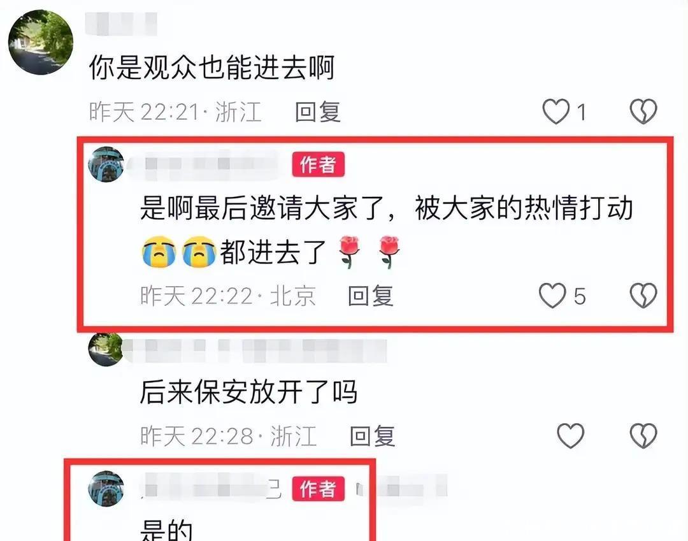The height and width of the screenshot is (541, 688).
Task: Open blurred username above '后来保安放开了吗'
Action: point(254,350)
